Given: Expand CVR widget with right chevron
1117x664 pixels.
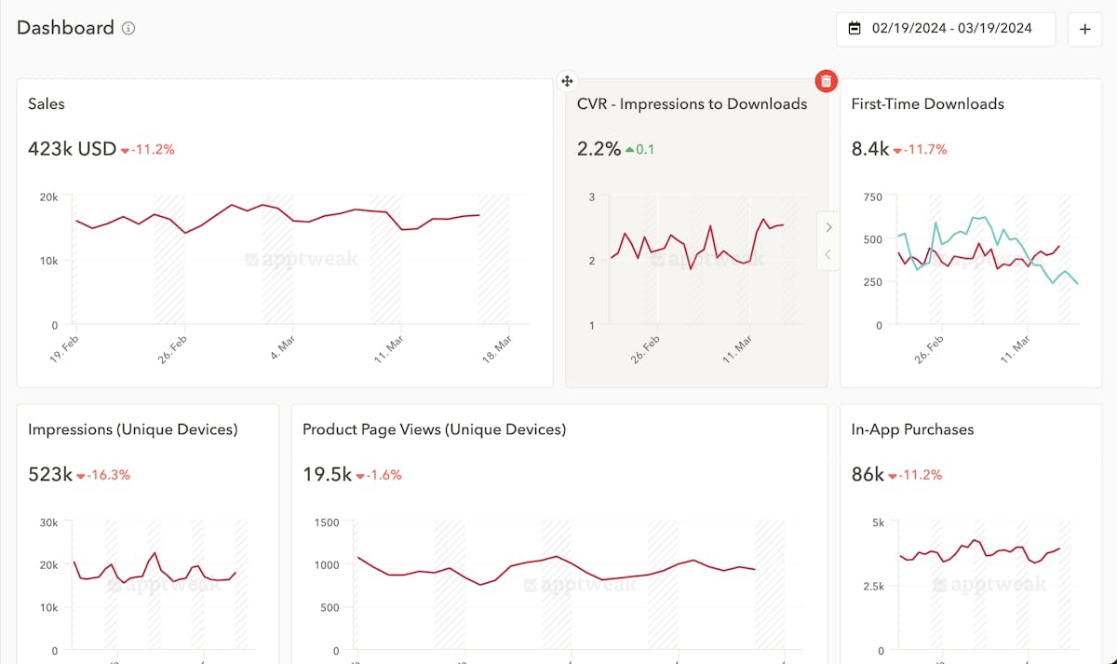Looking at the screenshot, I should click(x=828, y=227).
